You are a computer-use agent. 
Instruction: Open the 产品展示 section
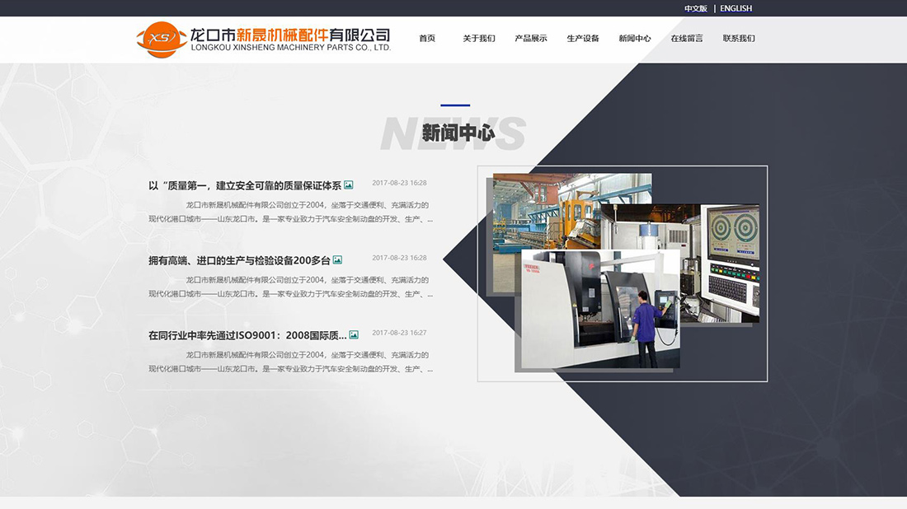pos(531,38)
